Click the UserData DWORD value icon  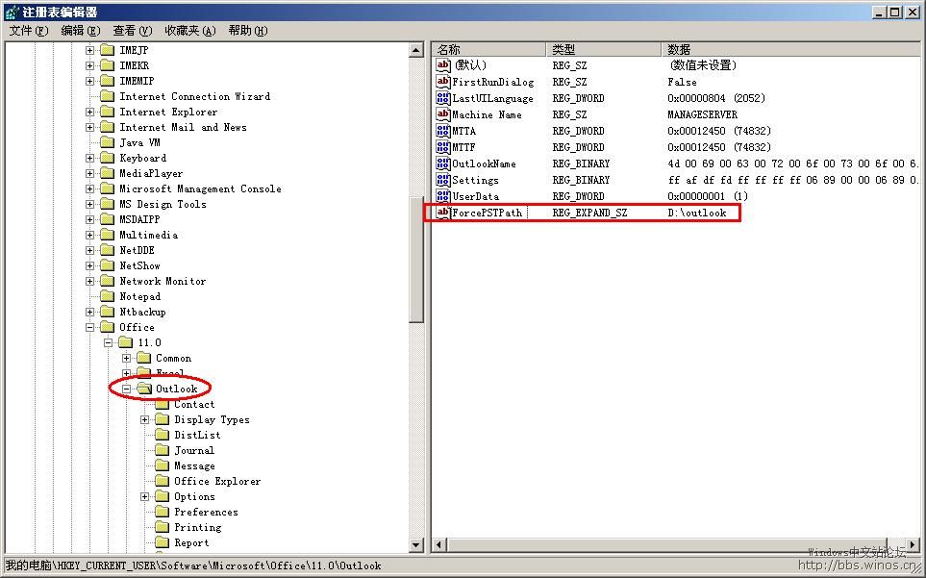pyautogui.click(x=443, y=196)
